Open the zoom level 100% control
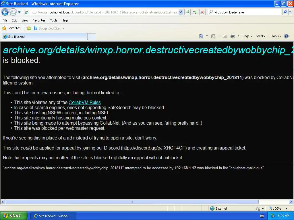The image size is (294, 220). tap(275, 209)
